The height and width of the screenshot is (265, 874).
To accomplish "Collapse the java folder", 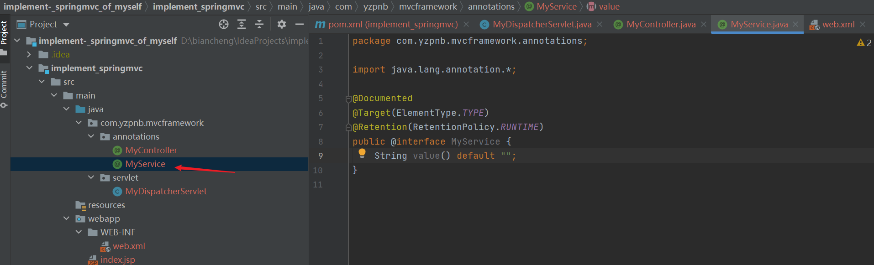I will [x=66, y=109].
